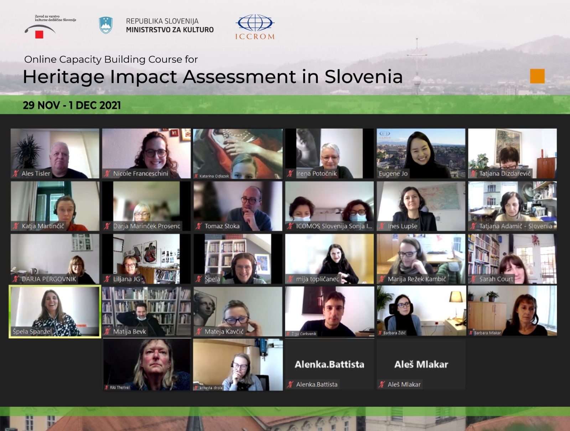Click muted mic icon in Aleš Mlakar name label
Screen dimensions: 570x431
382,384
